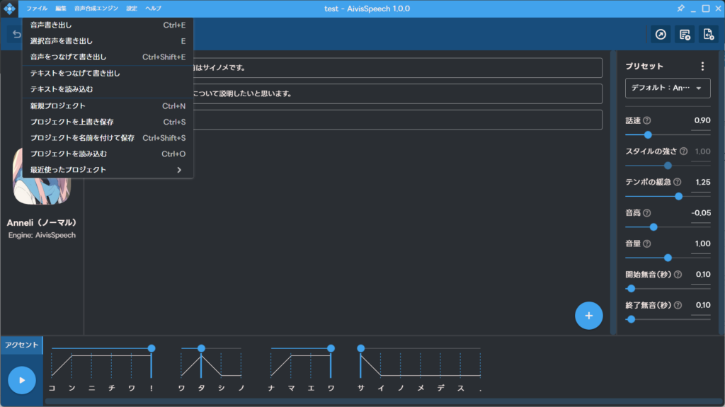Viewport: 725px width, 407px height.
Task: Choose プロジェクトを名前を付けて保存 menu entry
Action: 108,138
